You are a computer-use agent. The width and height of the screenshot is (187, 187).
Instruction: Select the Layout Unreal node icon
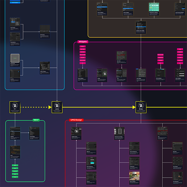pyautogui.click(x=57, y=106)
